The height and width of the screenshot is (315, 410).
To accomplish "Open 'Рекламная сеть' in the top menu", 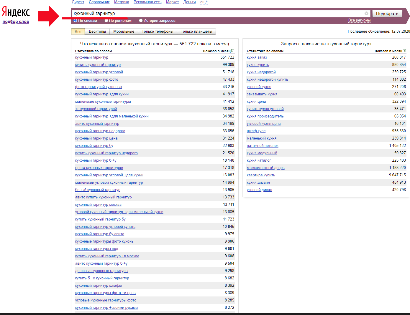I will (x=147, y=2).
